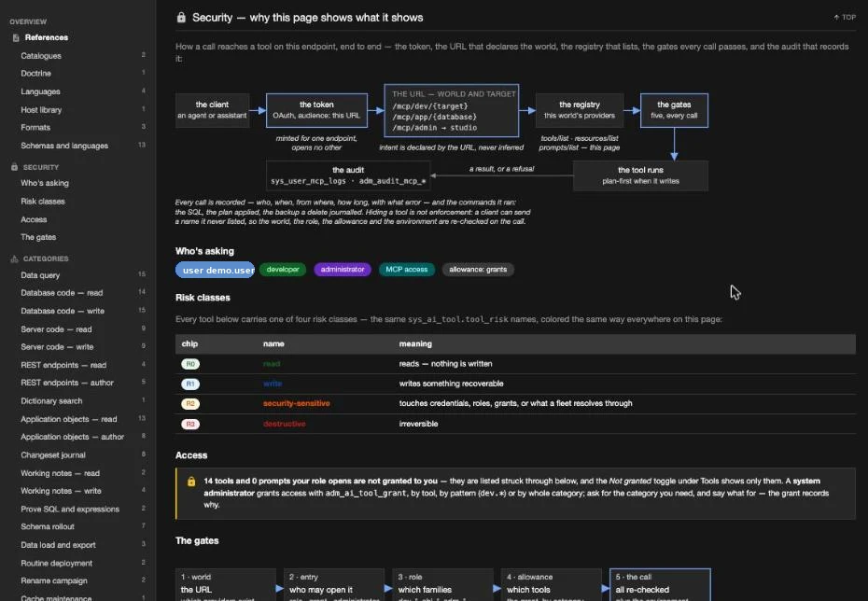Select Application objects — author category

(x=73, y=437)
